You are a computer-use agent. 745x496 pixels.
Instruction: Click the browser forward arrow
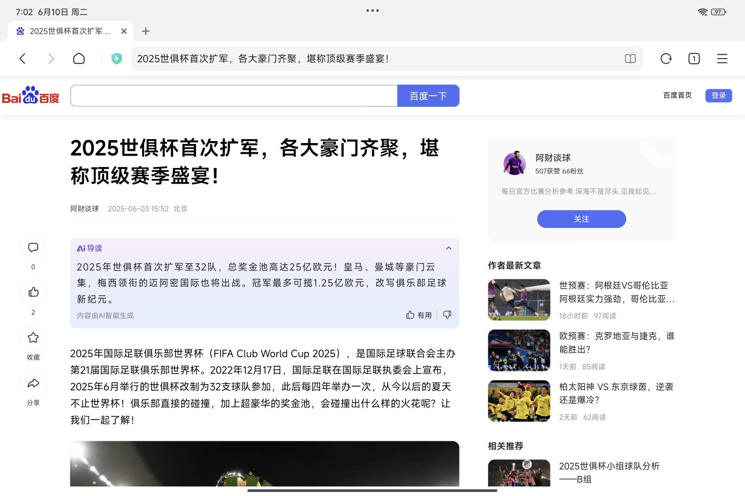(51, 59)
